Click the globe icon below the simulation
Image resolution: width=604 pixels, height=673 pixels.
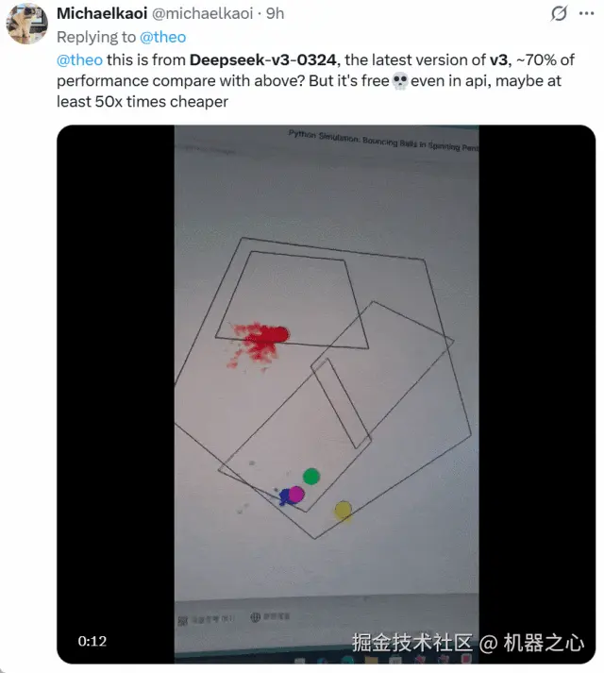pyautogui.click(x=256, y=617)
